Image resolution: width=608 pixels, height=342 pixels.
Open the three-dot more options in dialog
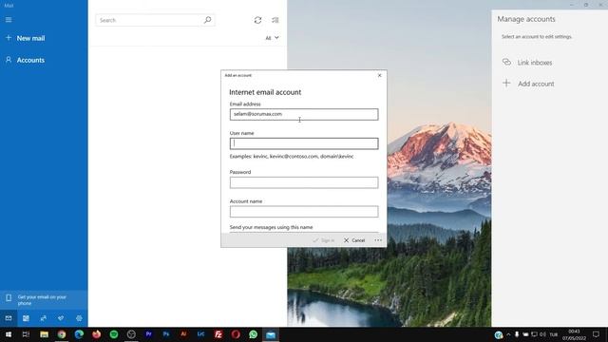click(x=378, y=240)
